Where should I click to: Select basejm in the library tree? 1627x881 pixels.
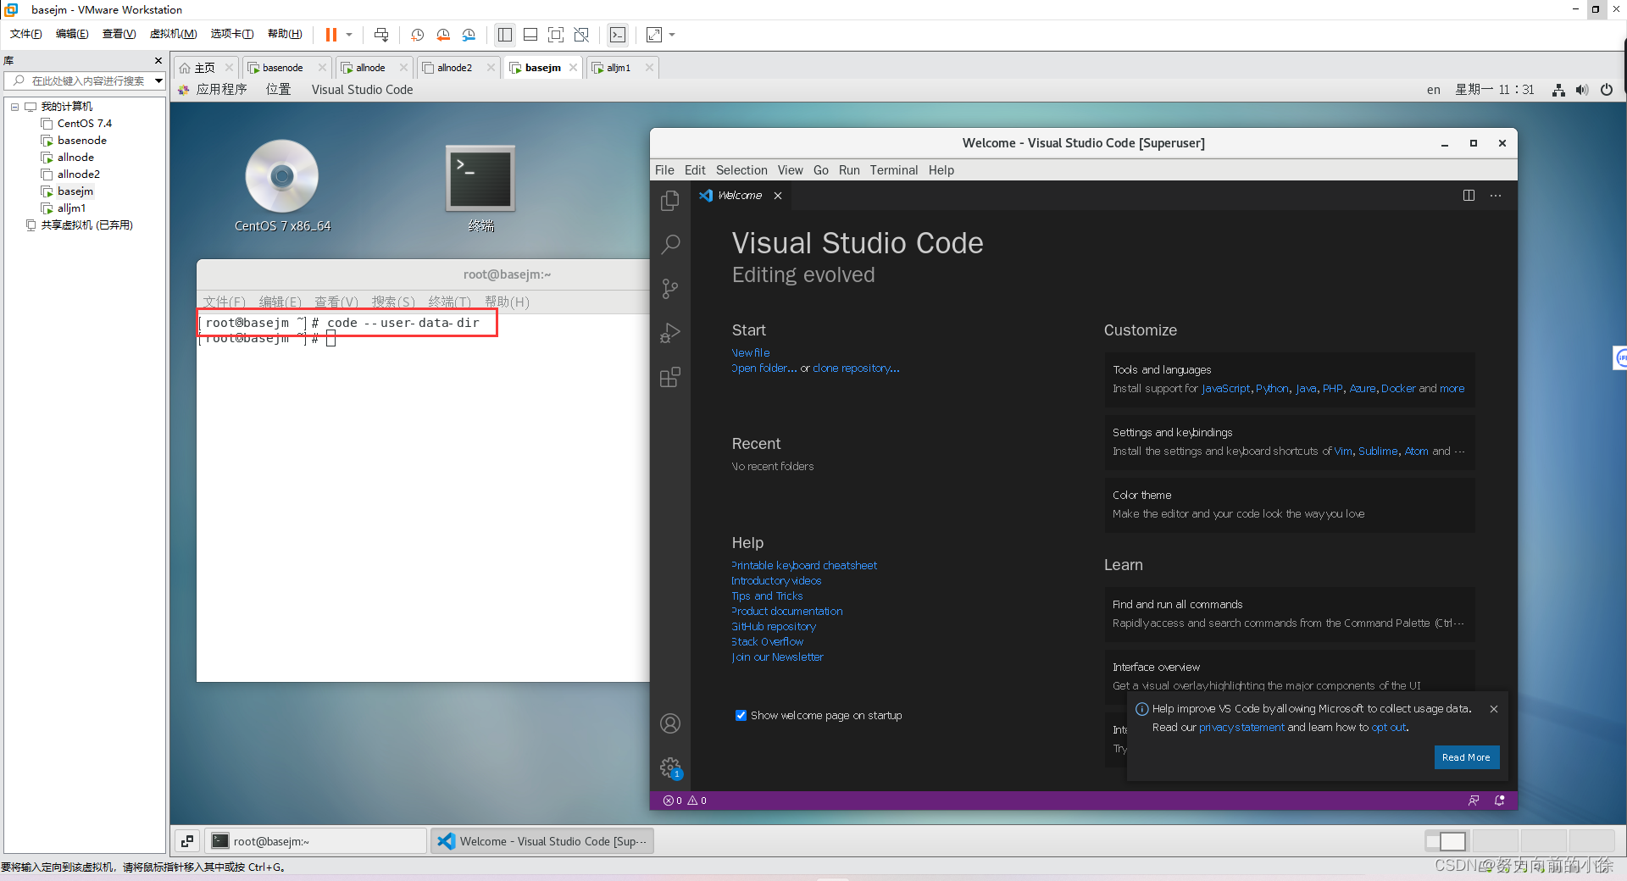[x=75, y=191]
